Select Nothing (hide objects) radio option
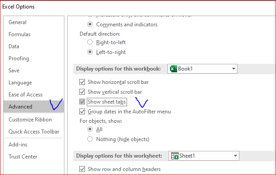The image size is (276, 175). tap(90, 139)
